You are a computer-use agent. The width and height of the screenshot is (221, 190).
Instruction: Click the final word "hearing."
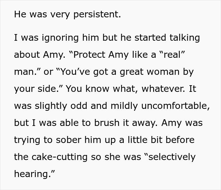pos(33,174)
